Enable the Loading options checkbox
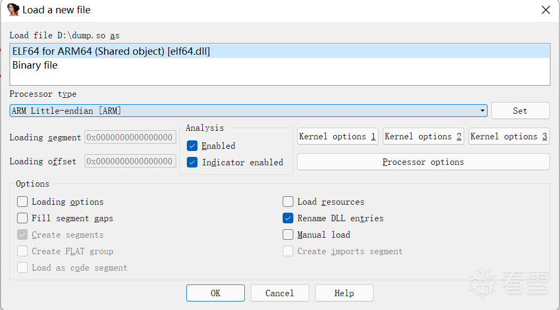This screenshot has width=560, height=310. tap(22, 202)
